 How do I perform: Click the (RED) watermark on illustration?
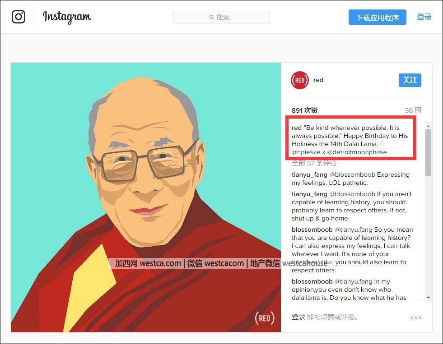(265, 318)
